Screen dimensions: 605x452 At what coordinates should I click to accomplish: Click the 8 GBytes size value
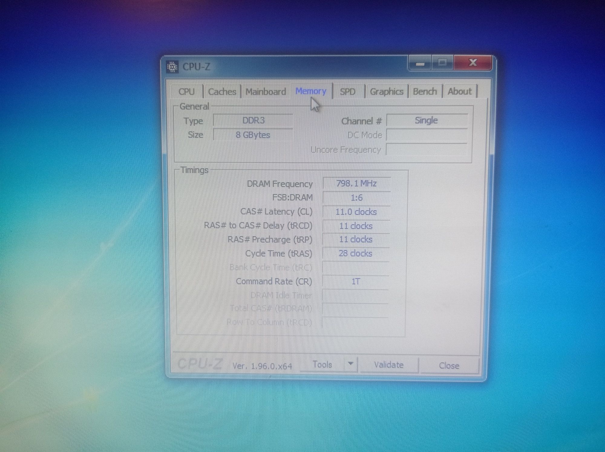[x=253, y=135]
